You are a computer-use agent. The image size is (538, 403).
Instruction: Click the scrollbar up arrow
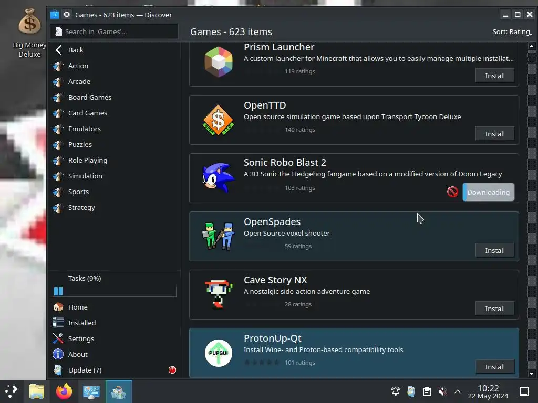point(532,46)
